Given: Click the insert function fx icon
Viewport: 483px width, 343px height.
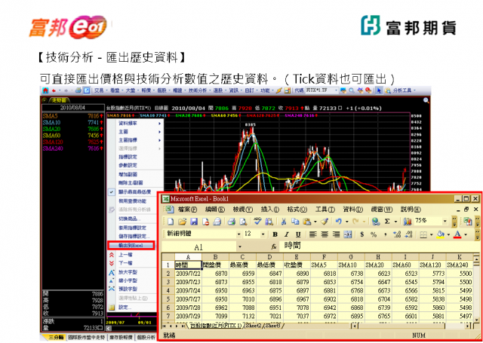Looking at the screenshot, I should coord(273,247).
